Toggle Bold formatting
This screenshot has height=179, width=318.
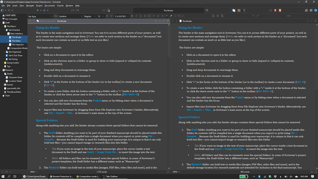pos(132,16)
